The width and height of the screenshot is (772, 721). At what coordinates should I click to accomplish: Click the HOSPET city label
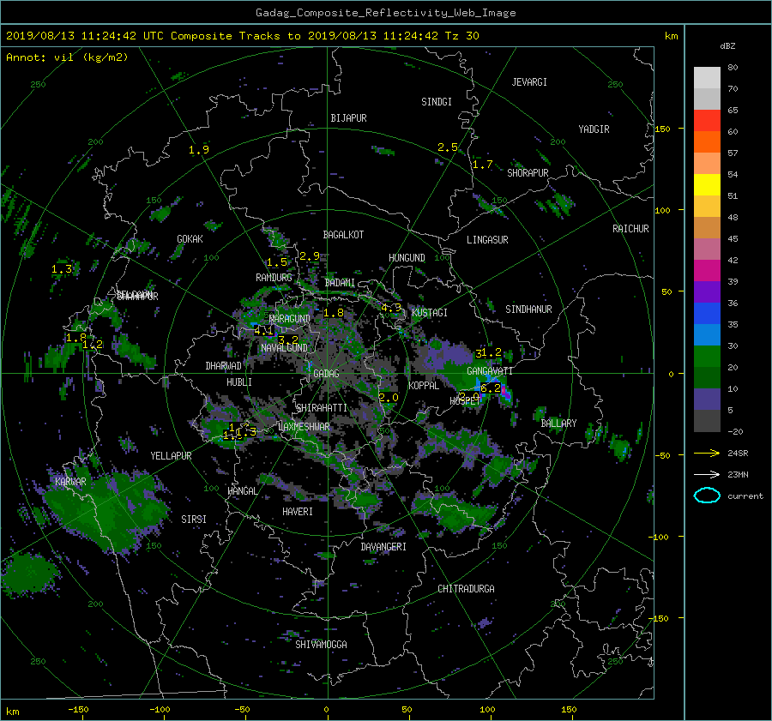click(x=465, y=401)
